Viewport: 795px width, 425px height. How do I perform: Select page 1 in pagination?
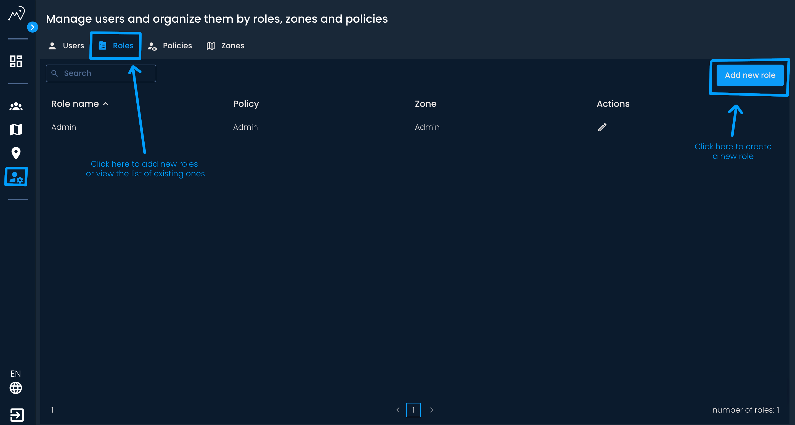pos(413,410)
